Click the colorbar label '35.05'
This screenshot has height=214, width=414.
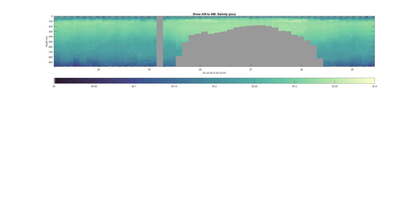94,86
